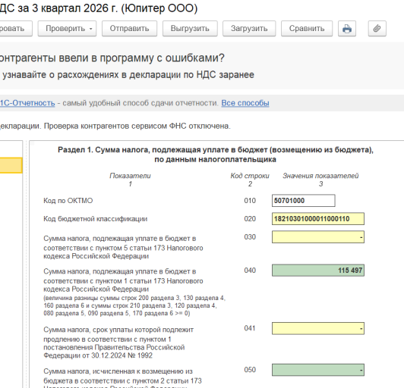Click the Отправить button
This screenshot has height=388, width=404.
129,29
